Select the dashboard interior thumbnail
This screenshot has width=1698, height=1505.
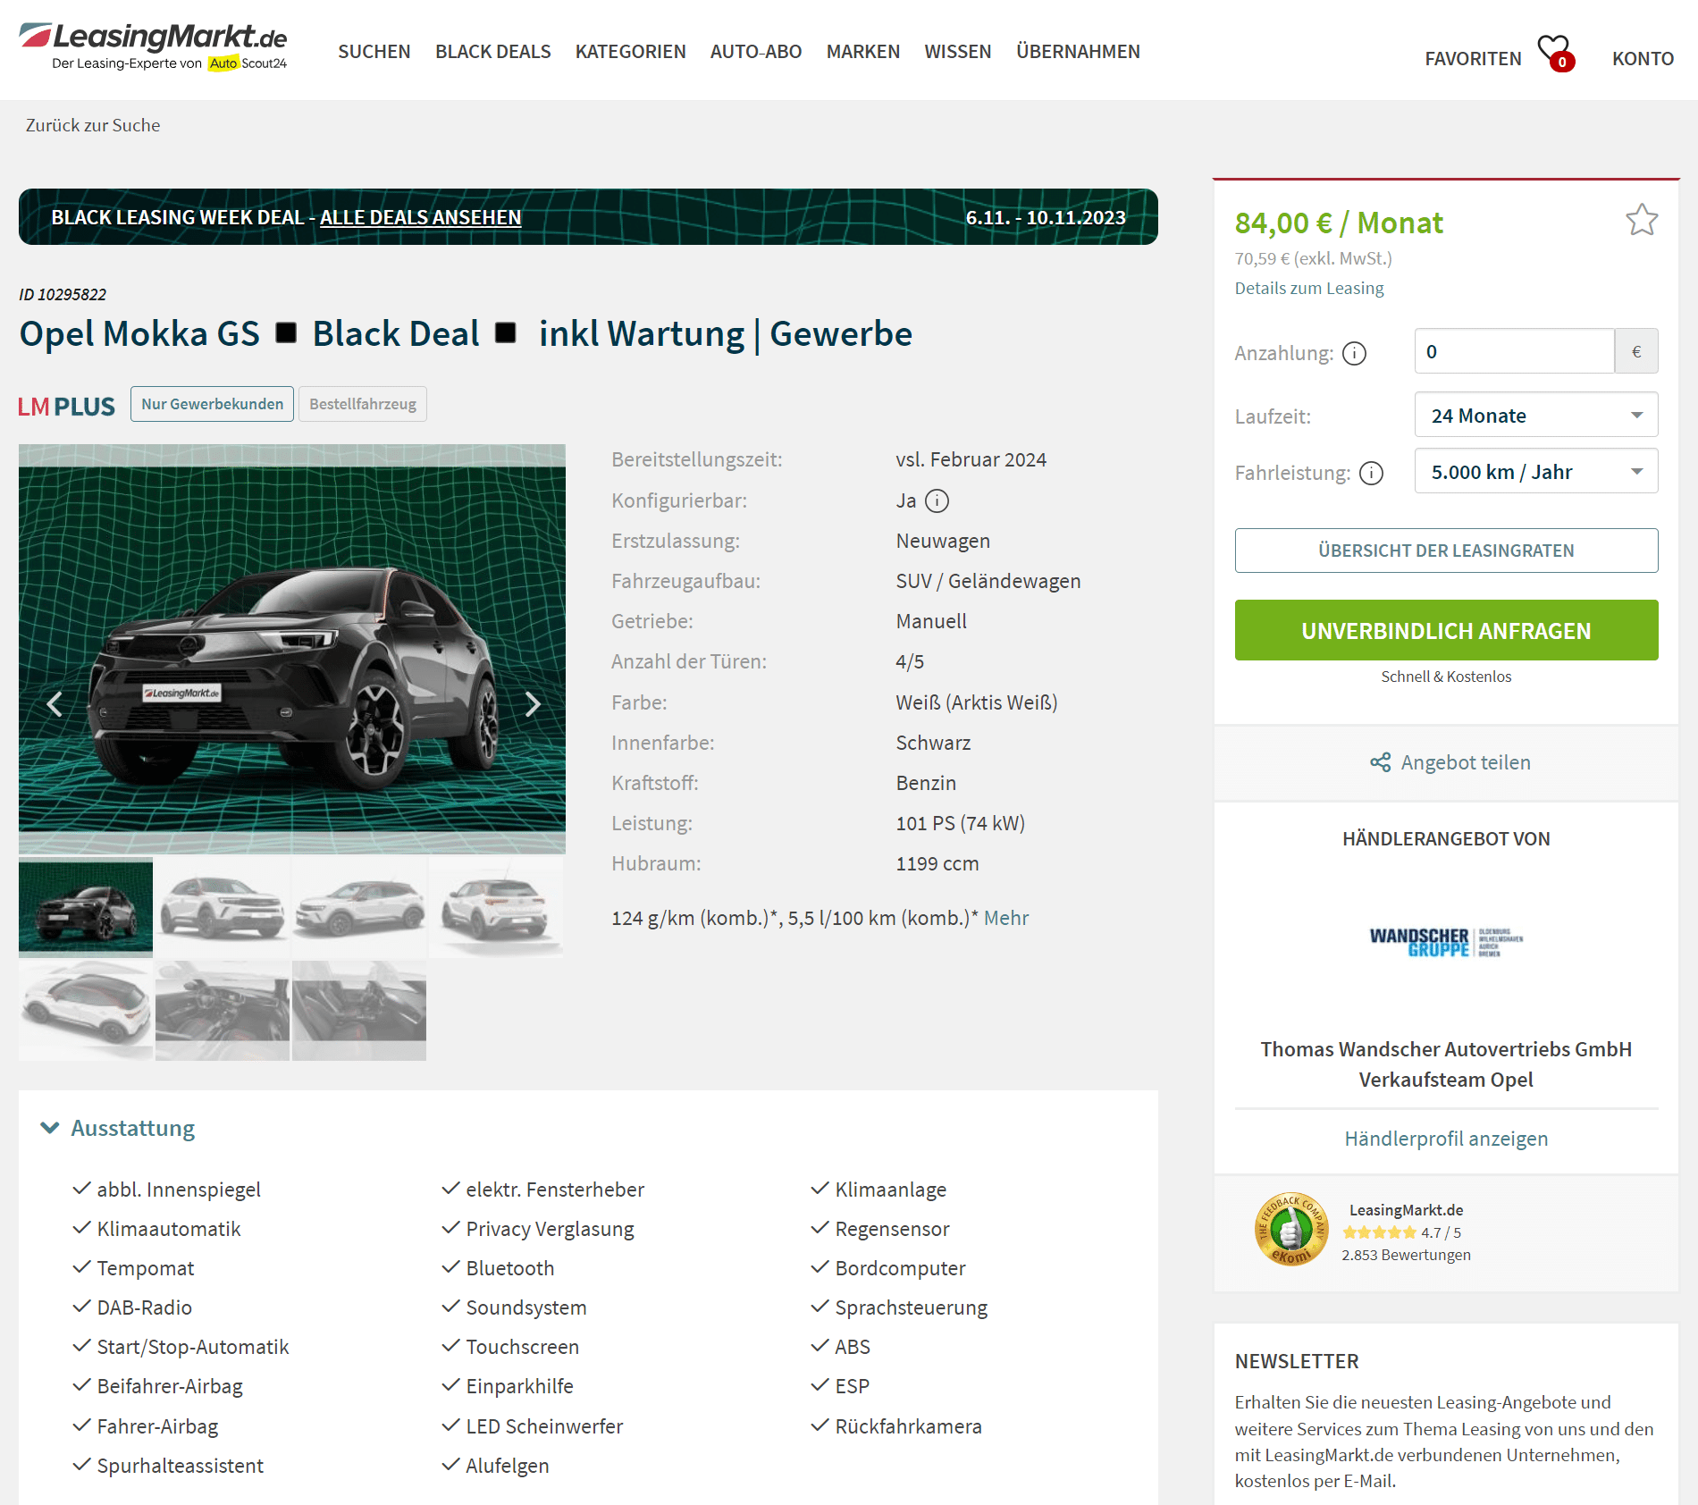tap(223, 1011)
